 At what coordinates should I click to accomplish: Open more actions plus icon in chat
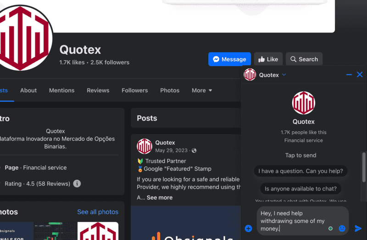click(248, 228)
